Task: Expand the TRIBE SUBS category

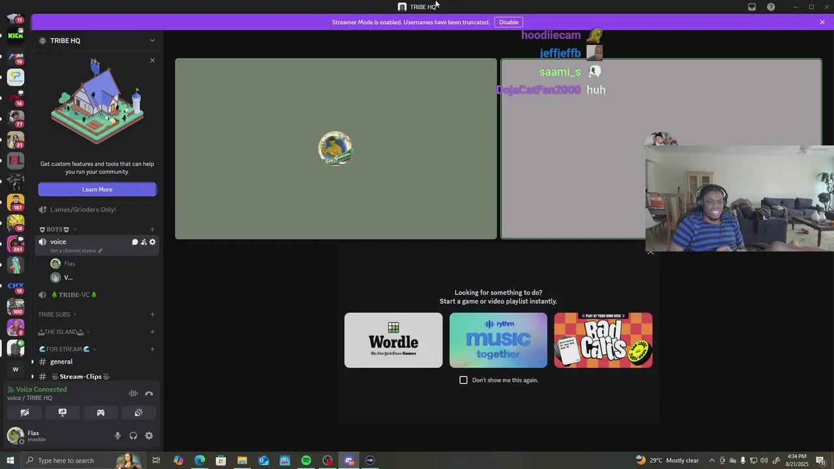Action: click(57, 315)
